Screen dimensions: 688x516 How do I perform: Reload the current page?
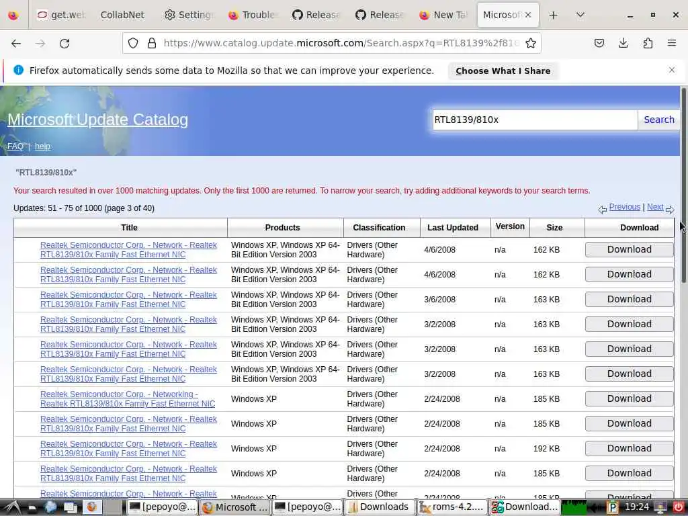pyautogui.click(x=64, y=43)
